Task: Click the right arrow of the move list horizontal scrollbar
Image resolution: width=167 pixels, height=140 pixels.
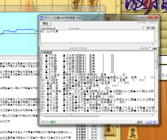Action: [153, 115]
